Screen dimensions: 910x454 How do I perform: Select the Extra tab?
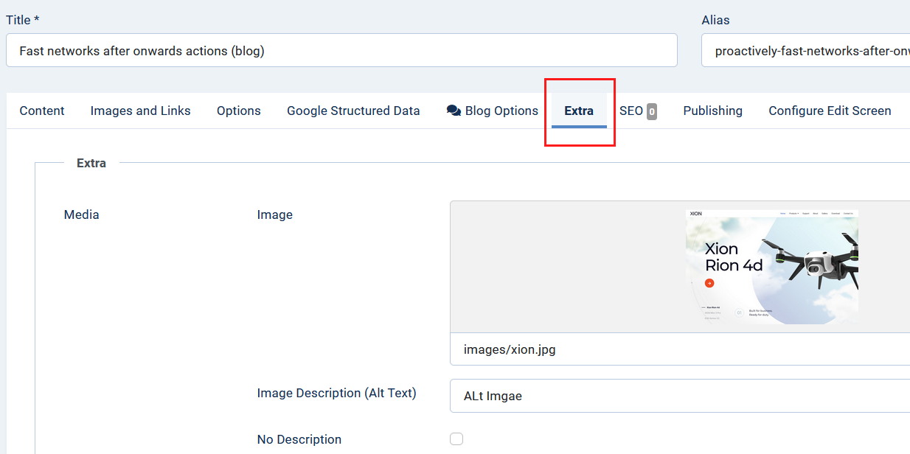click(579, 111)
